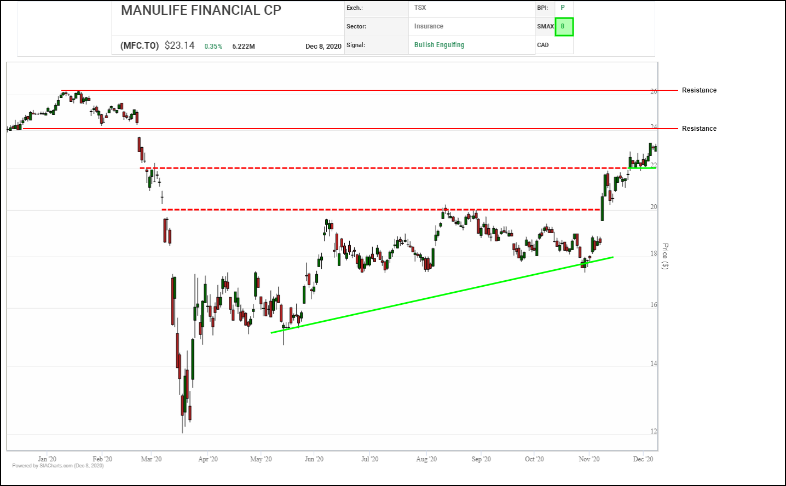Click the upper Resistance label near 26
Viewport: 786px width, 486px height.
coord(699,90)
